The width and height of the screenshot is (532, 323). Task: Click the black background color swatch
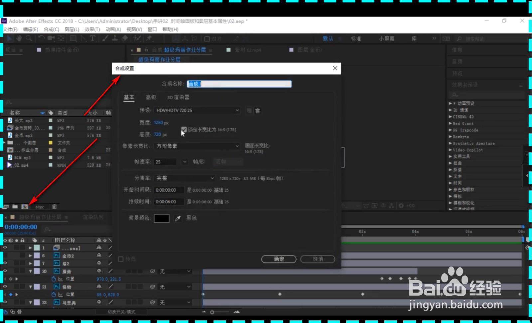pyautogui.click(x=162, y=218)
